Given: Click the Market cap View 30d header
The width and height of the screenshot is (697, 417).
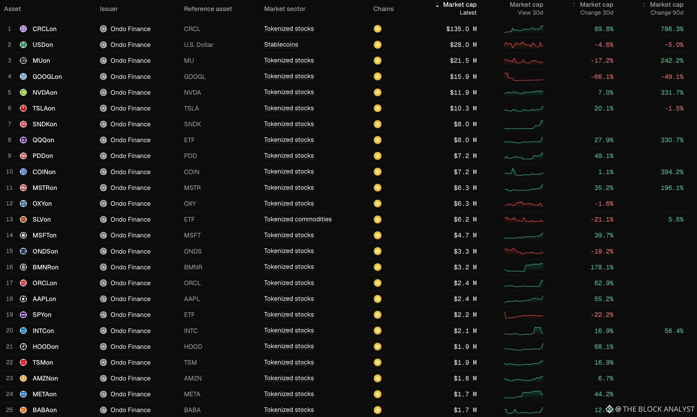Looking at the screenshot, I should [526, 9].
